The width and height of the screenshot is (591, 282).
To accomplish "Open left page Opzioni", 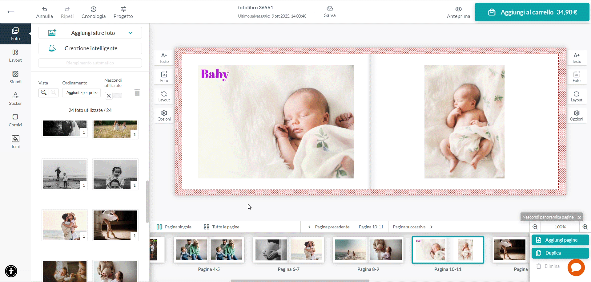I will click(164, 115).
